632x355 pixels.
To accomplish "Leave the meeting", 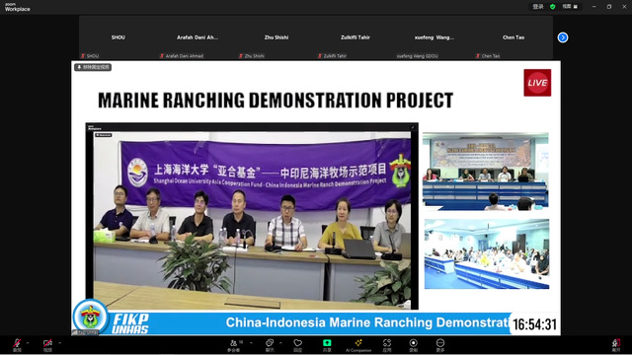I will [616, 345].
